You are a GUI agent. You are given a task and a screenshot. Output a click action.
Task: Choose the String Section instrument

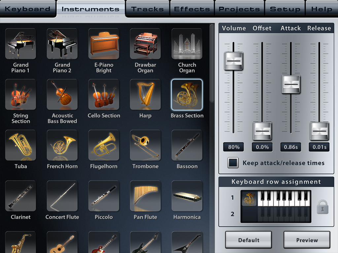[20, 95]
